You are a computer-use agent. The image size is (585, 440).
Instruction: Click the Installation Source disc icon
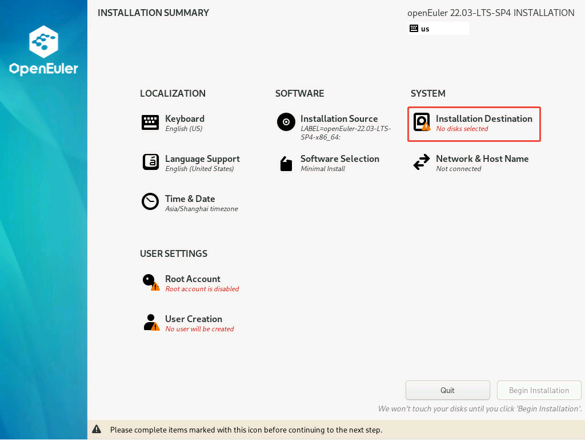click(x=286, y=122)
